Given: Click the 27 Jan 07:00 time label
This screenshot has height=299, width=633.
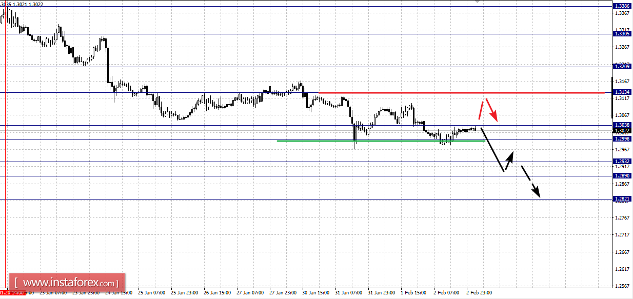Looking at the screenshot, I should [x=250, y=293].
